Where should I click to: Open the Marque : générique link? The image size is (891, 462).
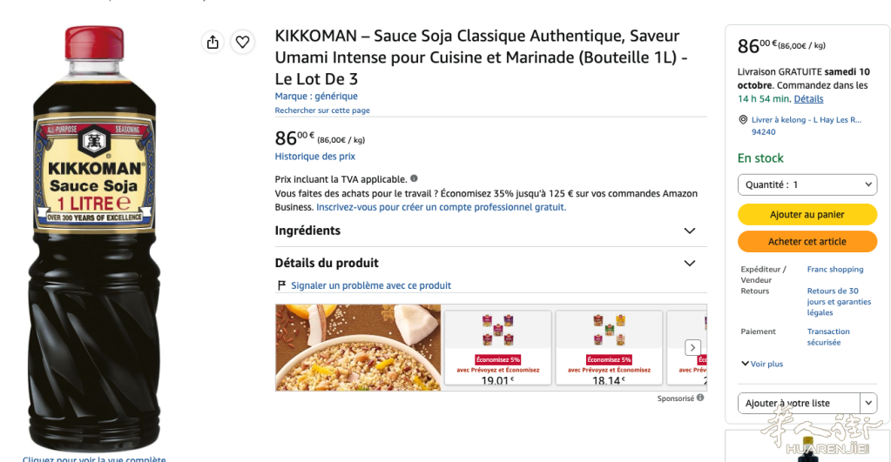[x=316, y=96]
